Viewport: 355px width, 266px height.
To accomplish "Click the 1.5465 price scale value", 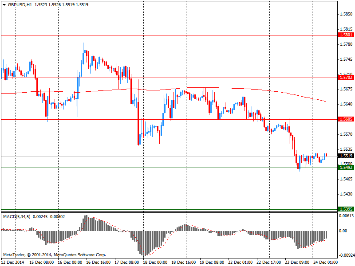I will [x=346, y=179].
